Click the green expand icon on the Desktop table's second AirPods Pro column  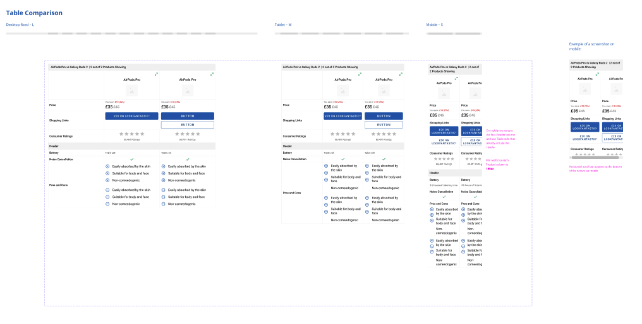pyautogui.click(x=212, y=74)
